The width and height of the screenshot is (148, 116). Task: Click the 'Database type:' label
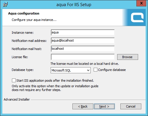coord(23,70)
